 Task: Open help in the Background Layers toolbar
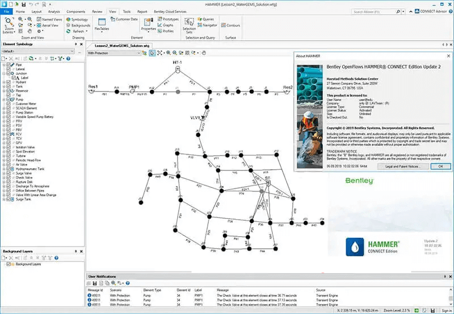[56, 258]
